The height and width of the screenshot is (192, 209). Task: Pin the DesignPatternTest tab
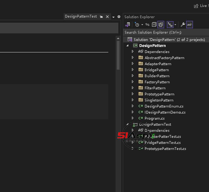coord(101,17)
